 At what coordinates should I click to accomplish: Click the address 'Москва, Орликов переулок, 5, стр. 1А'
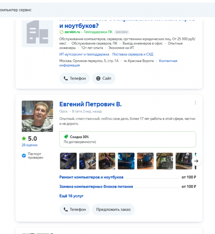[89, 61]
